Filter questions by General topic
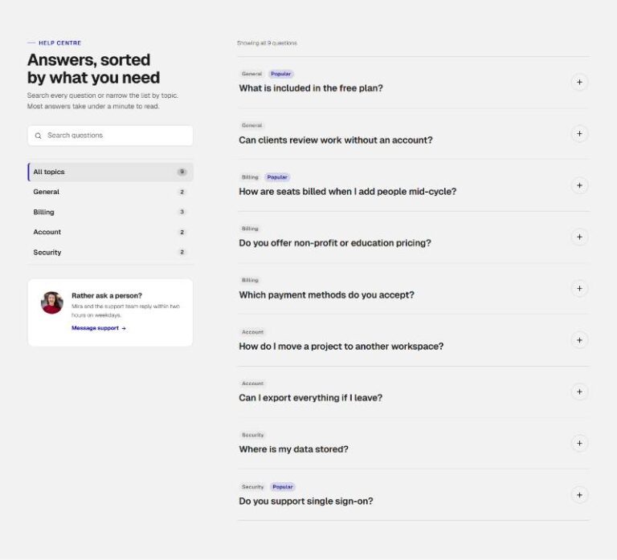617x560 pixels. click(x=110, y=192)
